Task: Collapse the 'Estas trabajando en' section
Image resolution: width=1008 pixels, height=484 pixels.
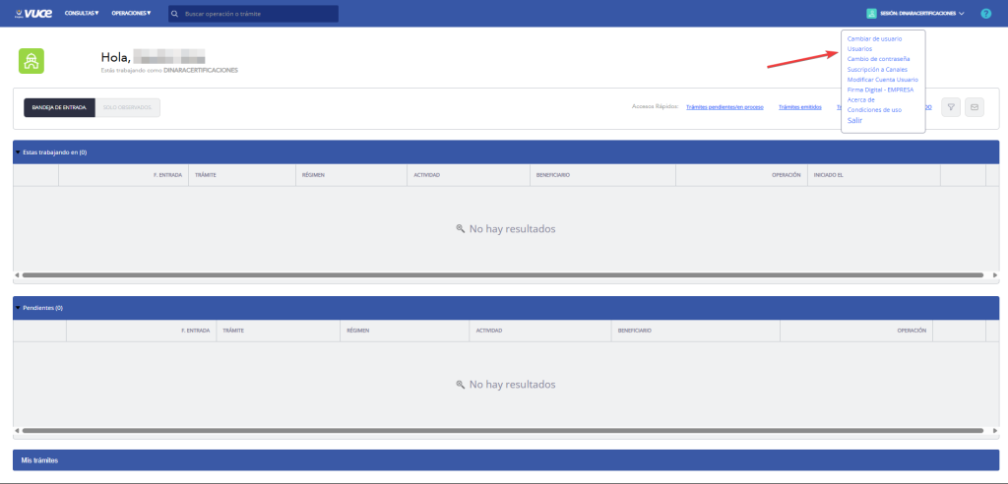Action: [x=18, y=152]
